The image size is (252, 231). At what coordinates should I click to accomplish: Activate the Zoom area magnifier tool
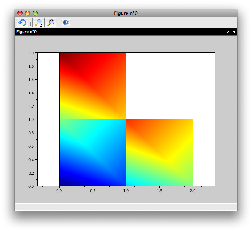coord(38,23)
